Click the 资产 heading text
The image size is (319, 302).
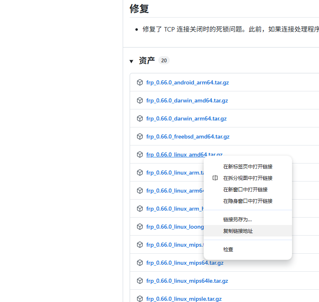pos(147,61)
